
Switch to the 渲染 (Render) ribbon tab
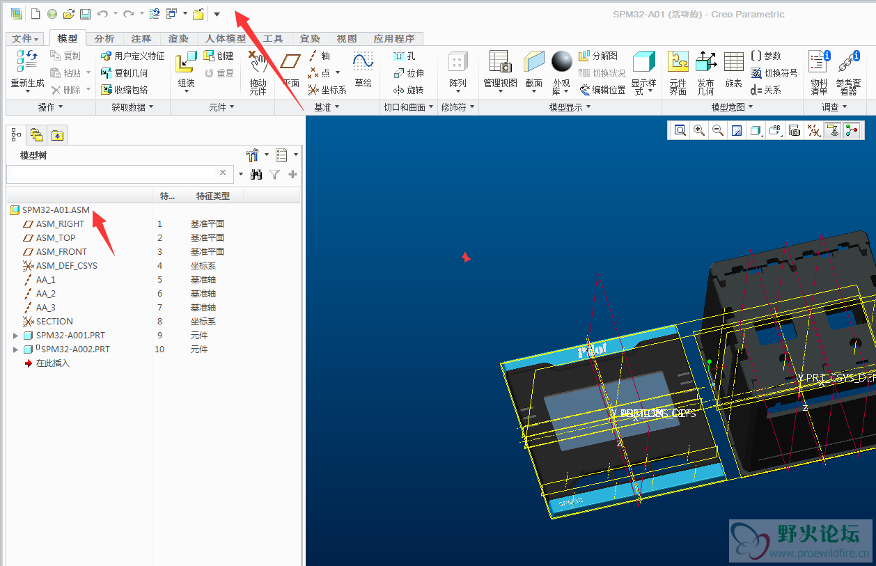[178, 39]
